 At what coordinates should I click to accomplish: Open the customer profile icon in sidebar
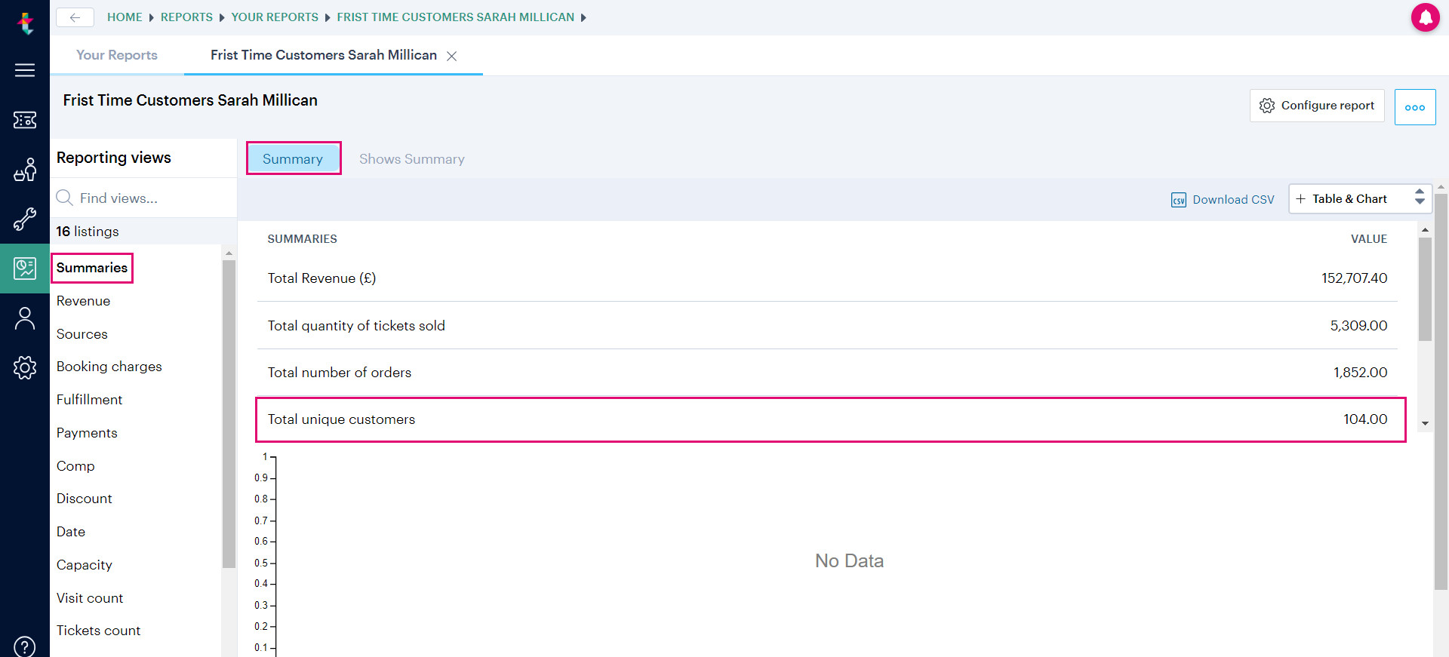[x=25, y=318]
